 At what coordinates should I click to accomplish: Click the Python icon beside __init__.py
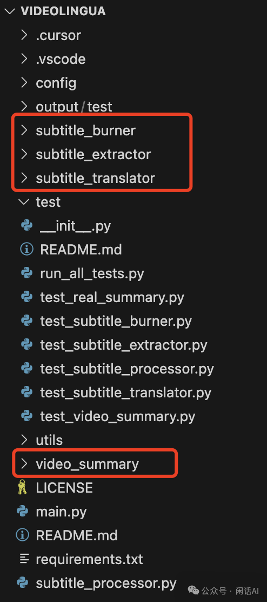click(27, 225)
